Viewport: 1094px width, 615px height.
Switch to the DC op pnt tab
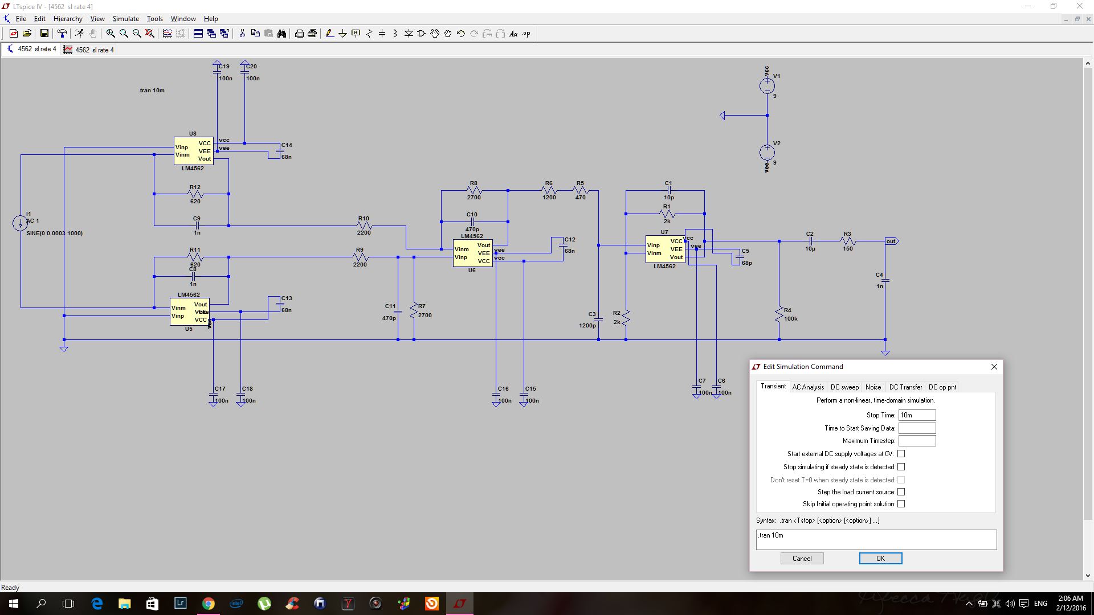pyautogui.click(x=942, y=387)
